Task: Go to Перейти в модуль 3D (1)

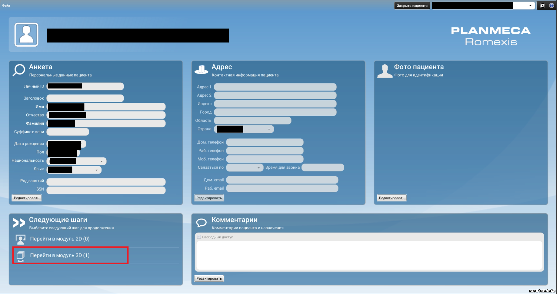Action: tap(60, 255)
